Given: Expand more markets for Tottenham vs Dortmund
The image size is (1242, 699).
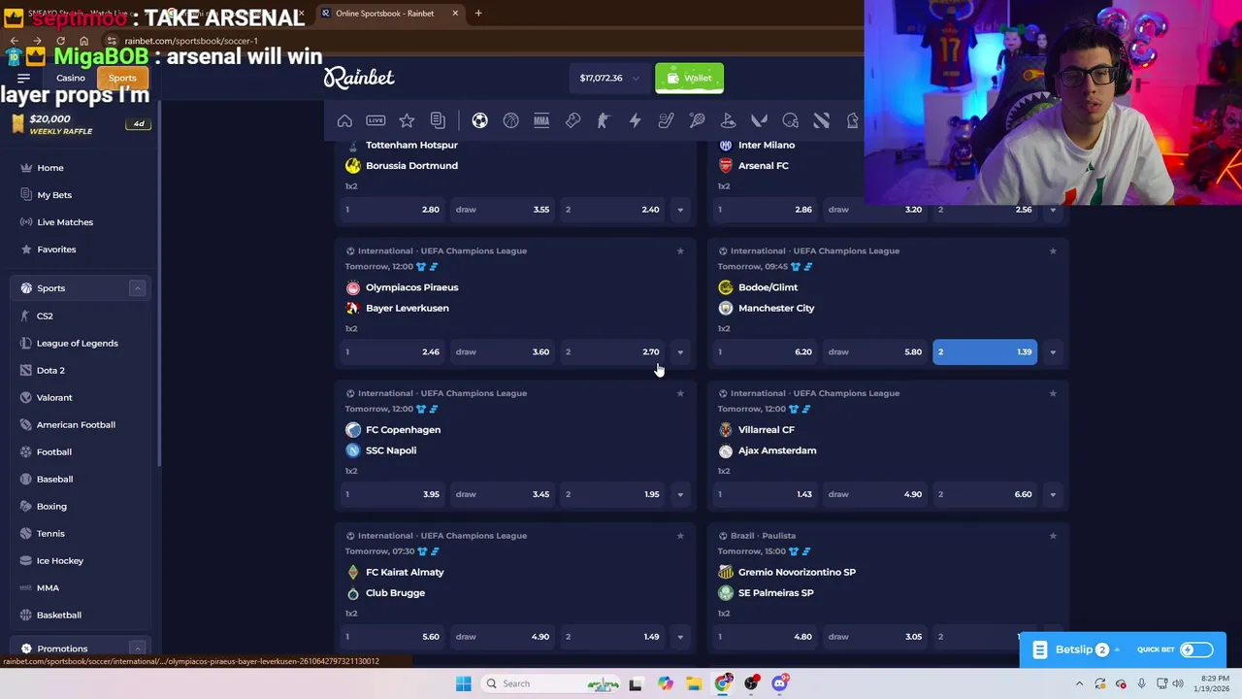Looking at the screenshot, I should [x=680, y=210].
